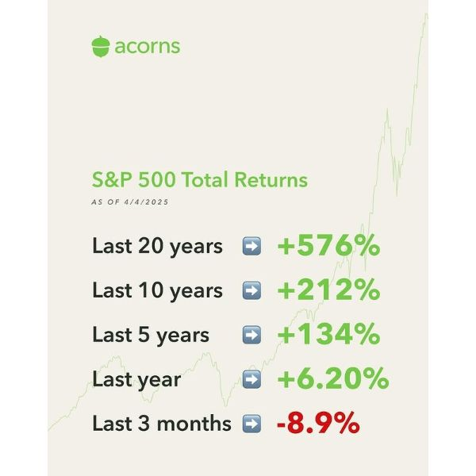476x476 pixels.
Task: Click the +212% return value
Action: [x=328, y=290]
